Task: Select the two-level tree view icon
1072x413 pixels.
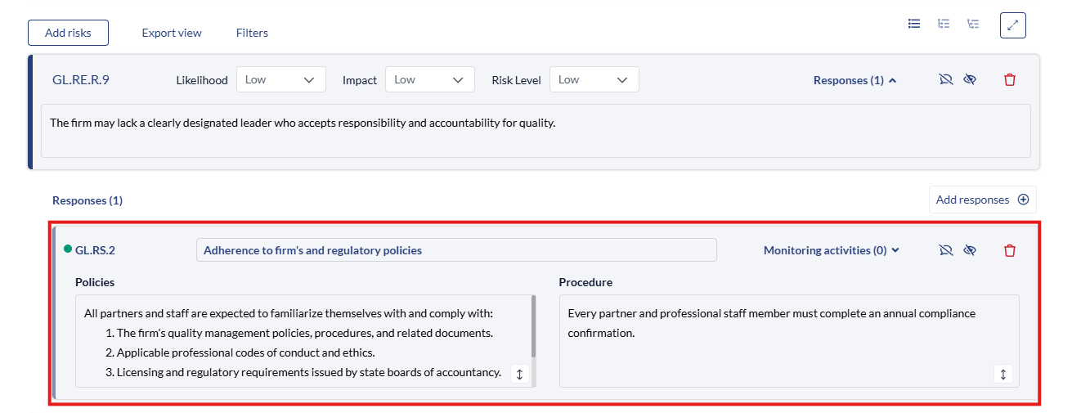Action: 944,24
